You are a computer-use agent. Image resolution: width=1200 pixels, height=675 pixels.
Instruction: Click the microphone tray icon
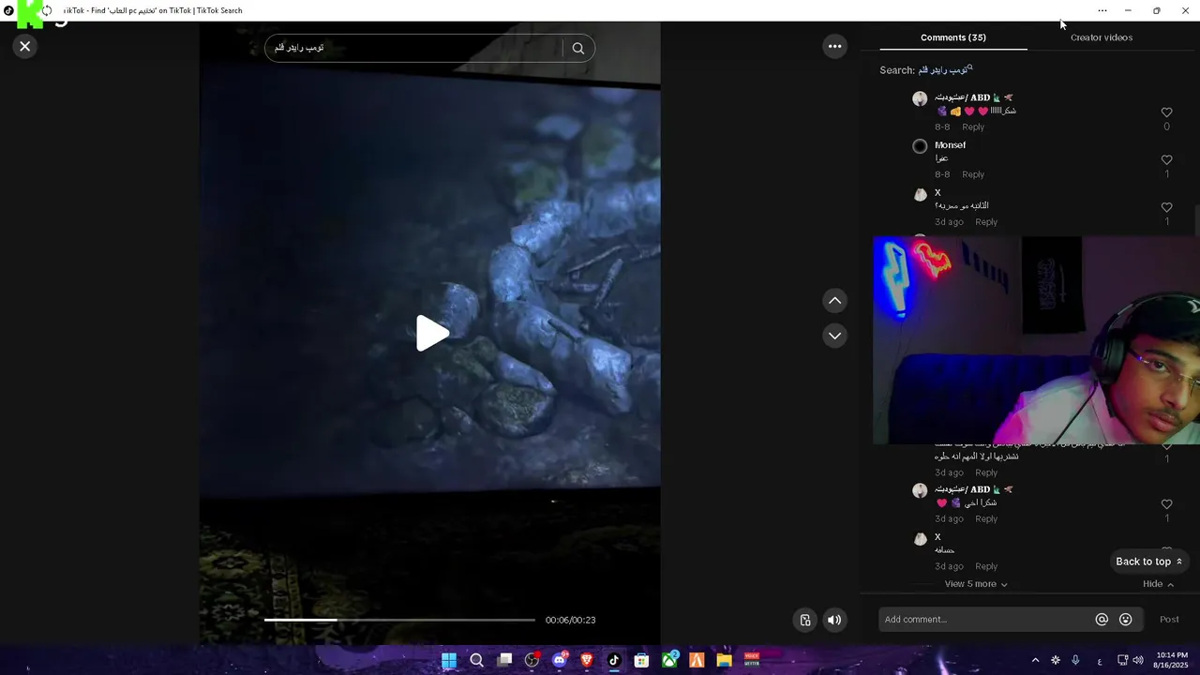pos(1075,660)
